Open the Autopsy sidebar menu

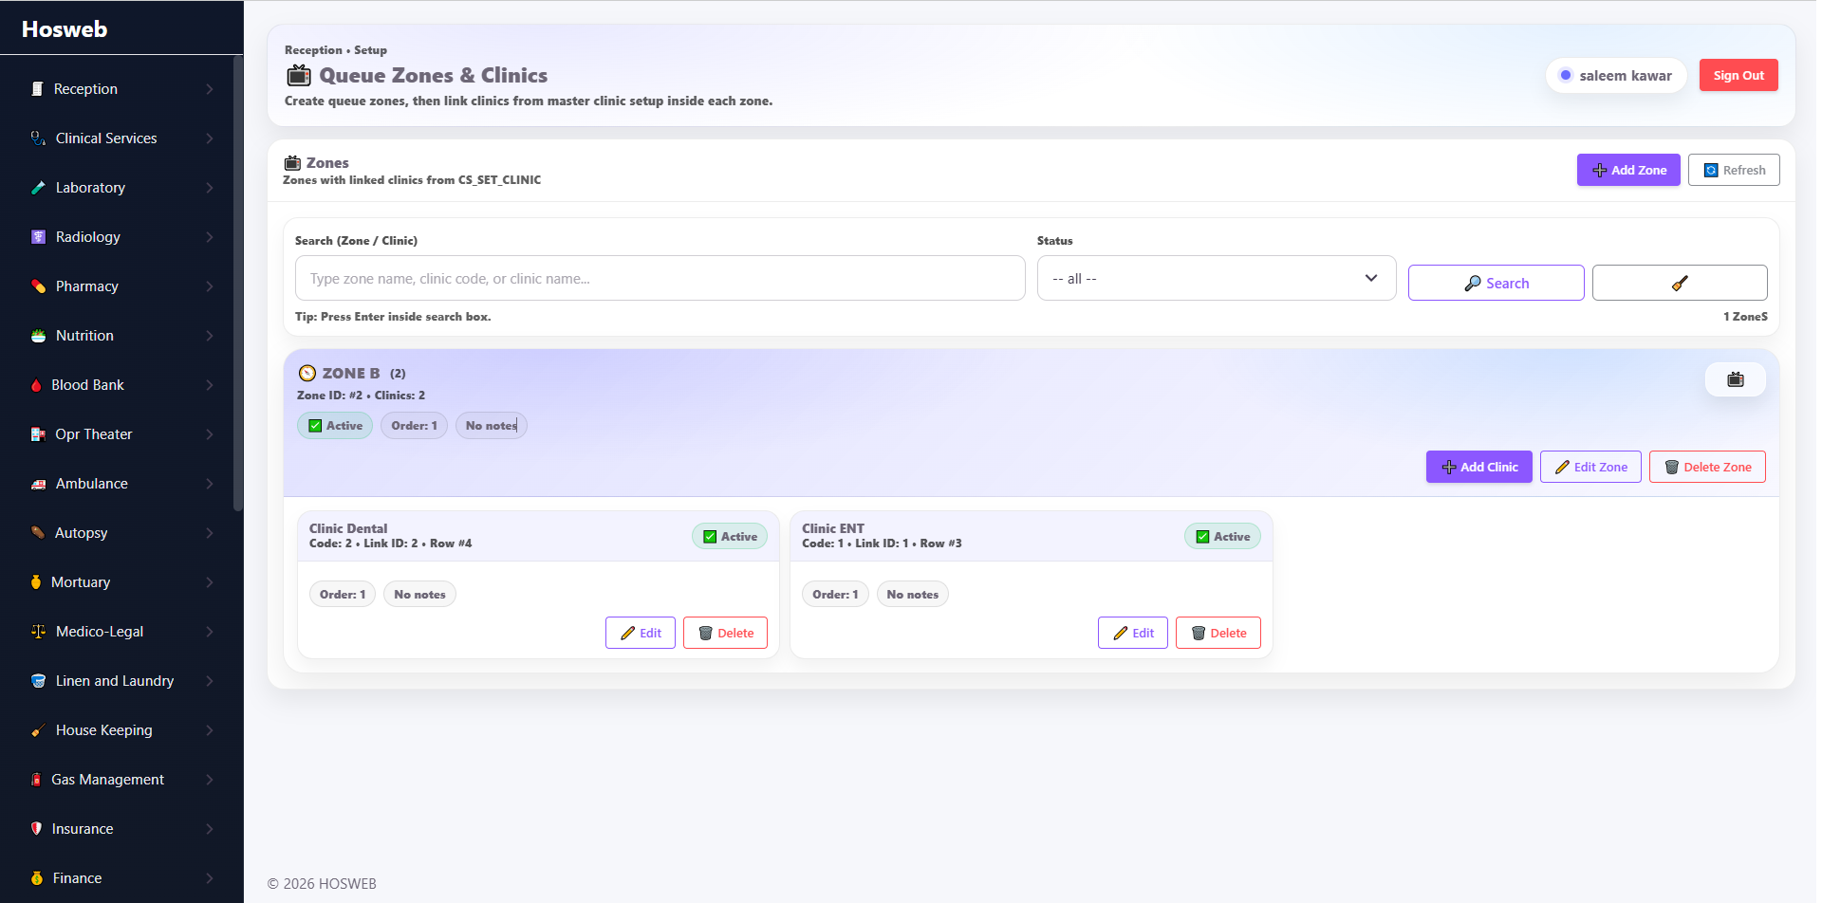(121, 533)
